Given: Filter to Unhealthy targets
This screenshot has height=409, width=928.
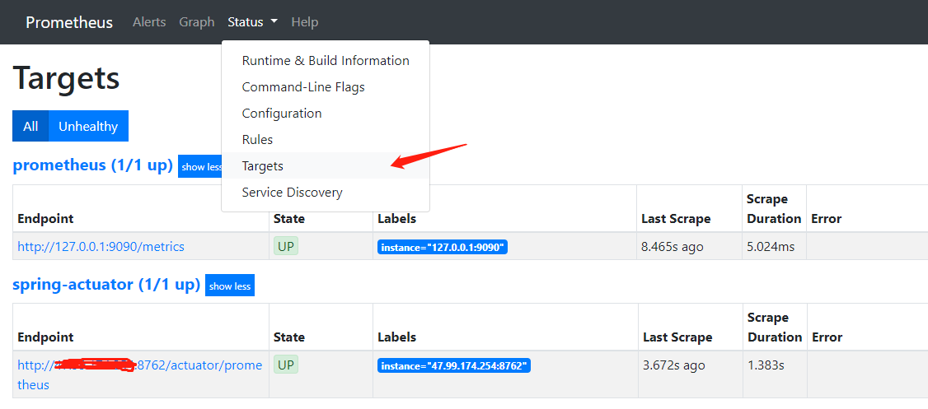Looking at the screenshot, I should pyautogui.click(x=88, y=126).
